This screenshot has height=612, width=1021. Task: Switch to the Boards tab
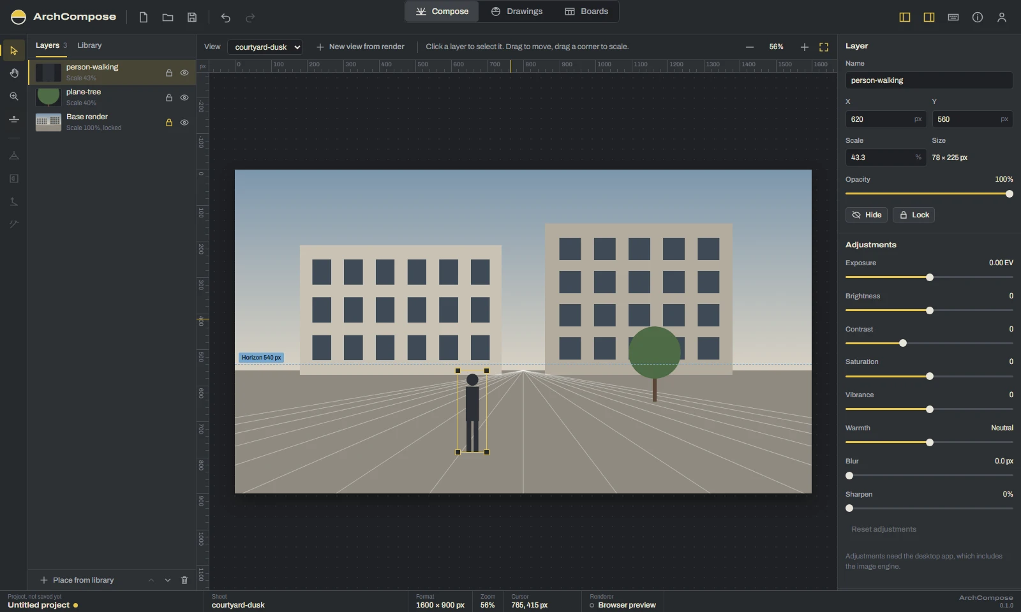(586, 11)
